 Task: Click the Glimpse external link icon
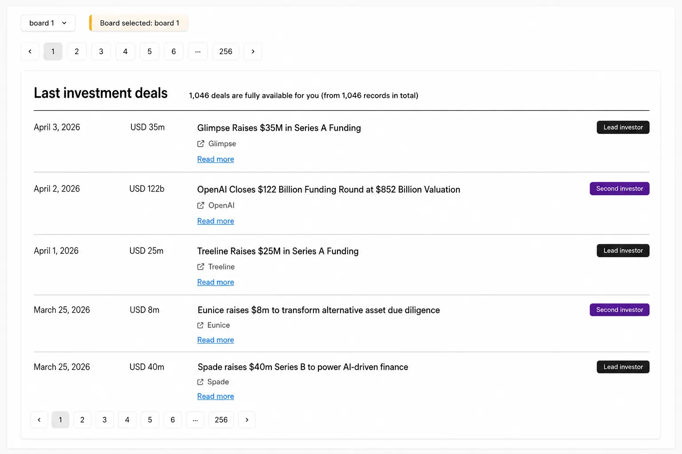pyautogui.click(x=201, y=144)
